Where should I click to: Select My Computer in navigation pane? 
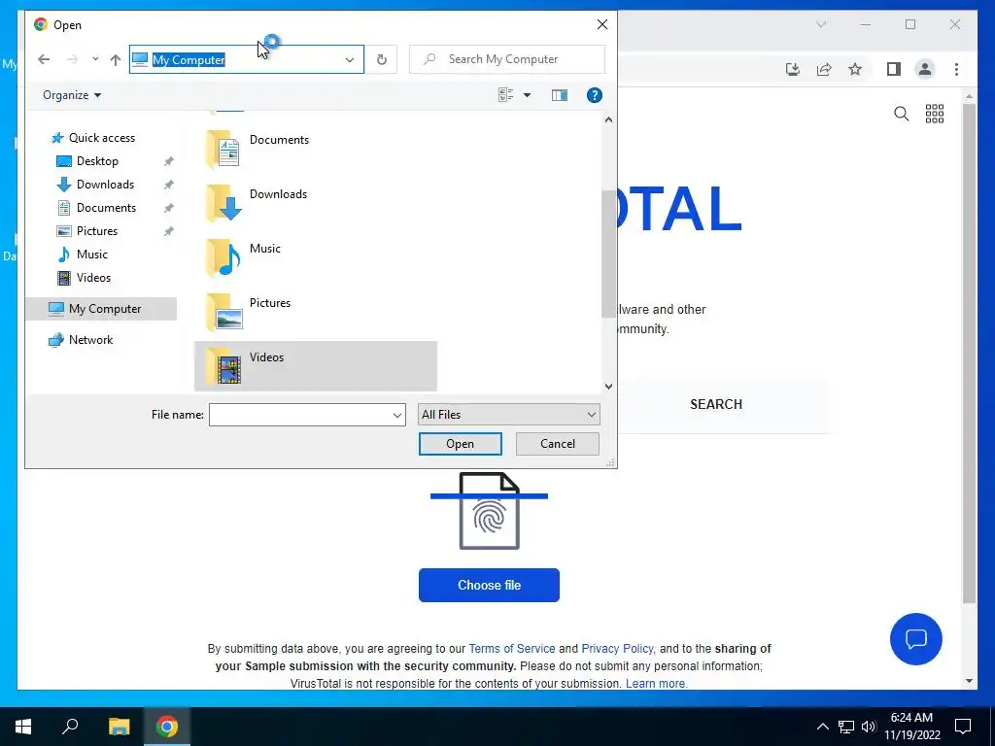[x=101, y=309]
